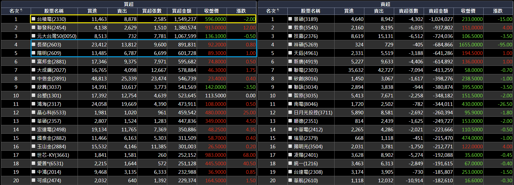This screenshot has height=185, width=514.
Task: Tick the checkbox for 鴻海(2317)
Action: 33,104
